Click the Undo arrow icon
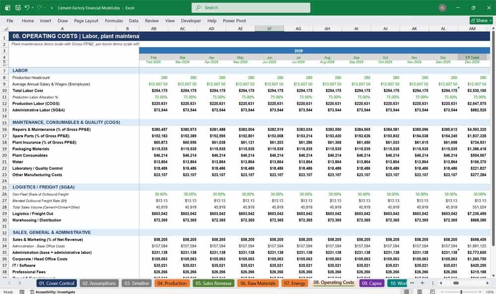Viewport: 496px width, 294px height. pyautogui.click(x=27, y=7)
